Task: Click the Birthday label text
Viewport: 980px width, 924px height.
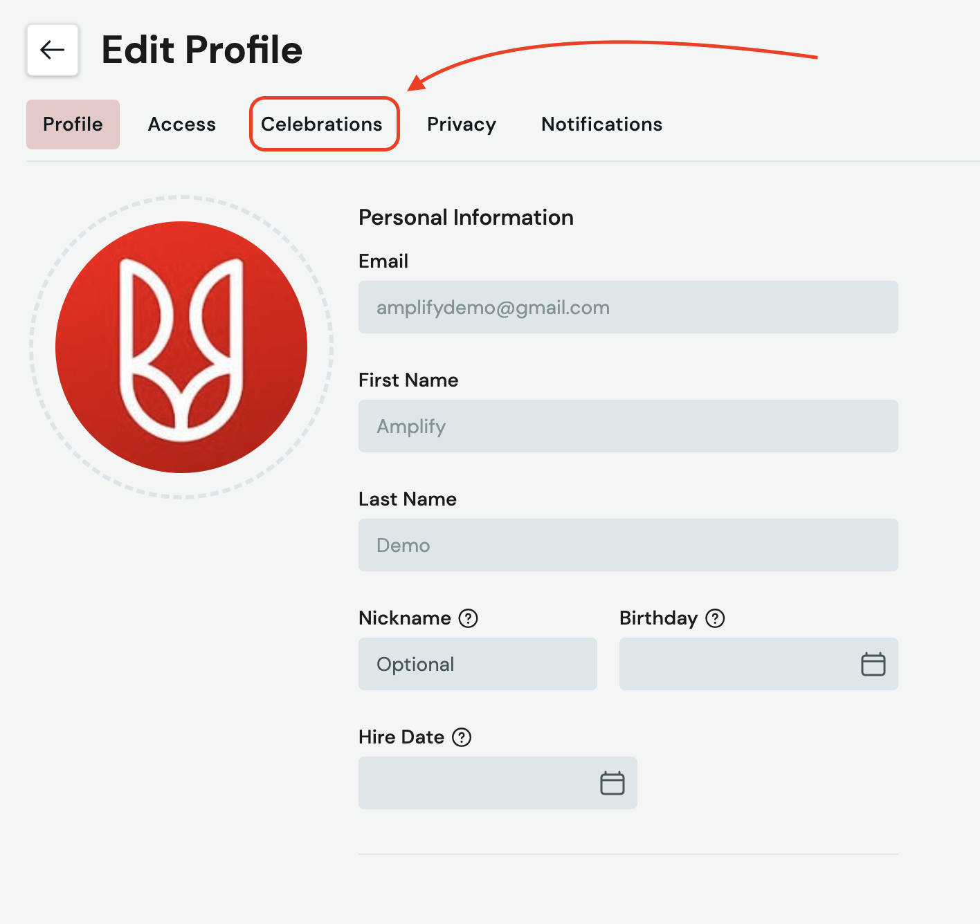Action: coord(658,618)
